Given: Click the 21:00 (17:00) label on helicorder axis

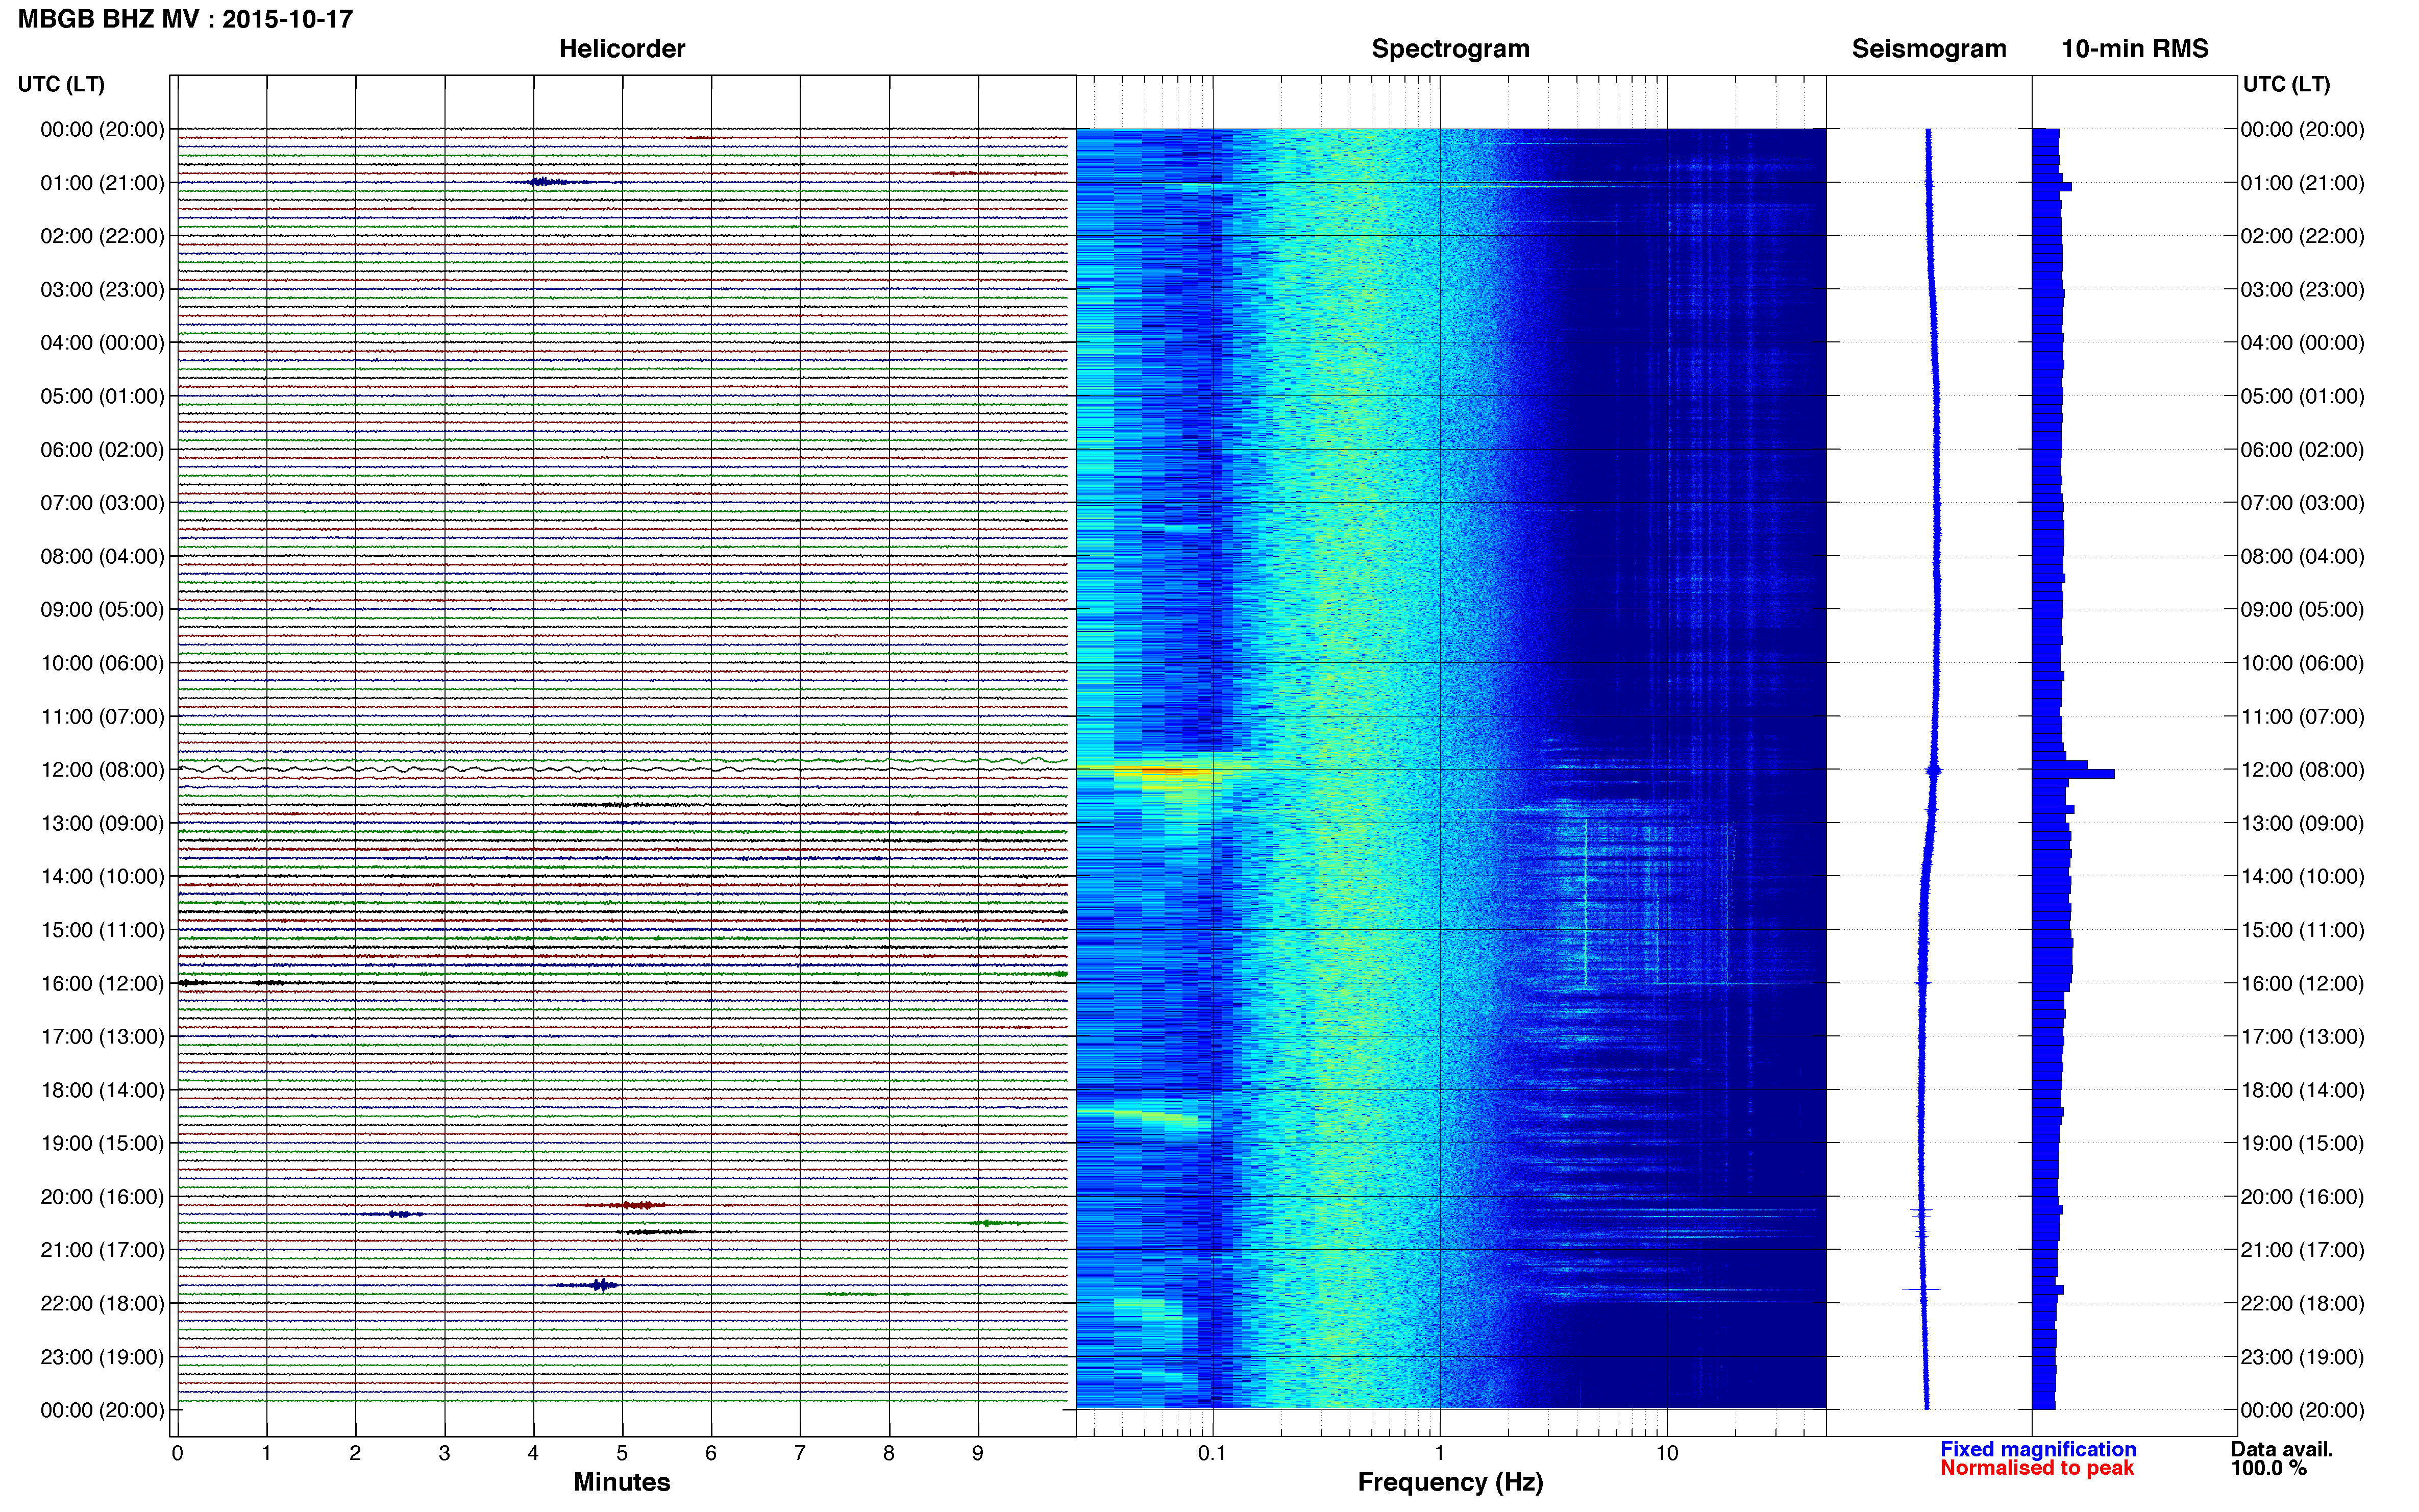Looking at the screenshot, I should coord(102,1250).
